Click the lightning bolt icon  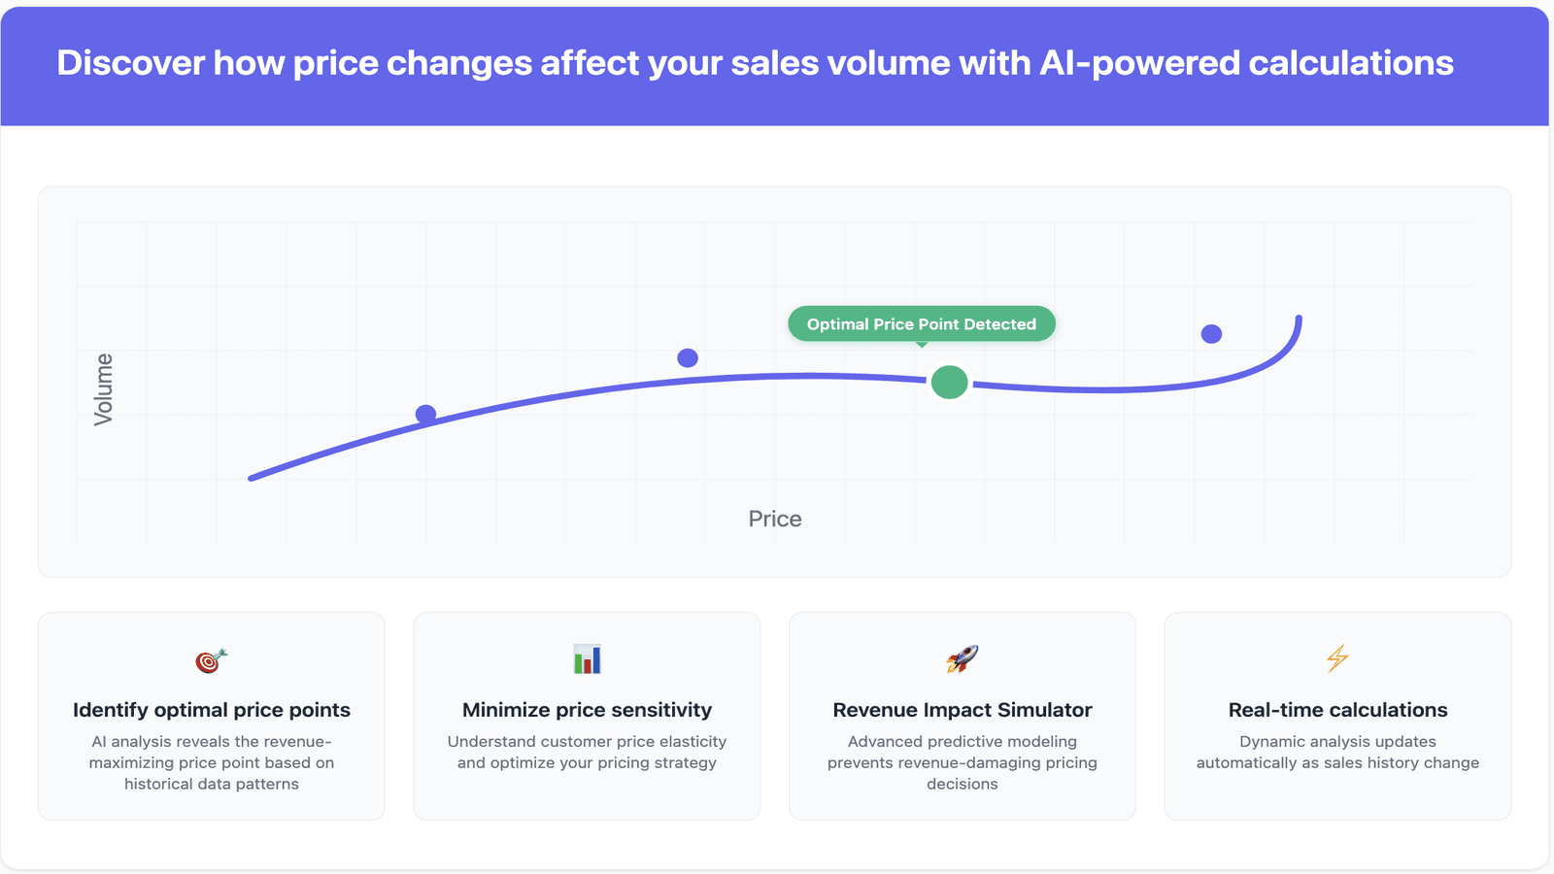1337,659
